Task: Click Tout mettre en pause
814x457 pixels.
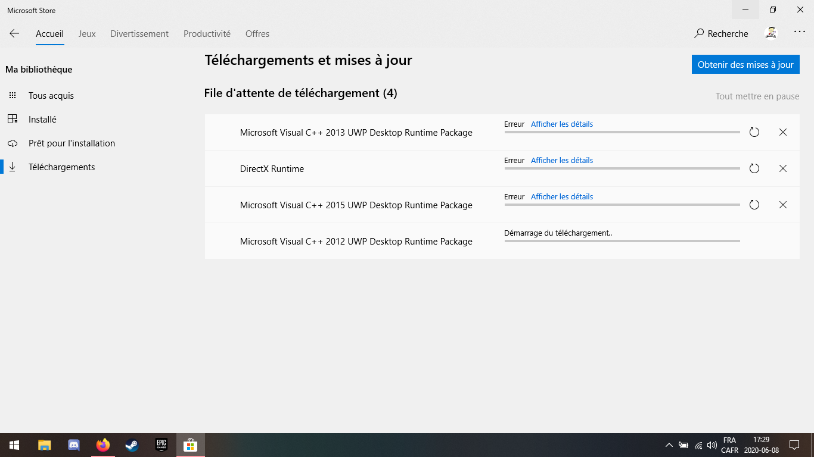Action: [757, 96]
